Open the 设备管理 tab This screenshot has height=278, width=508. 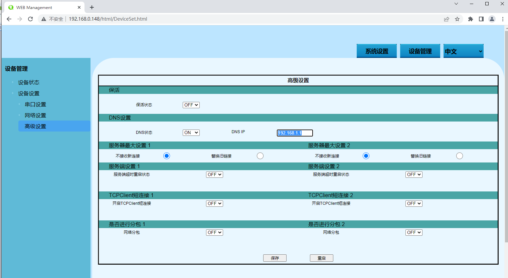(420, 51)
